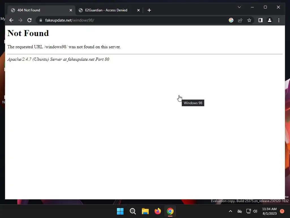The image size is (290, 218).
Task: Open the clock showing 11:34 AM
Action: [x=270, y=211]
